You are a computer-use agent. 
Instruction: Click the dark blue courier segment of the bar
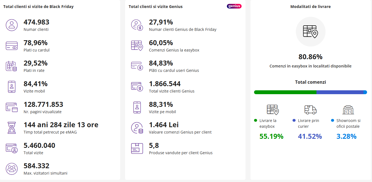coord(340,92)
